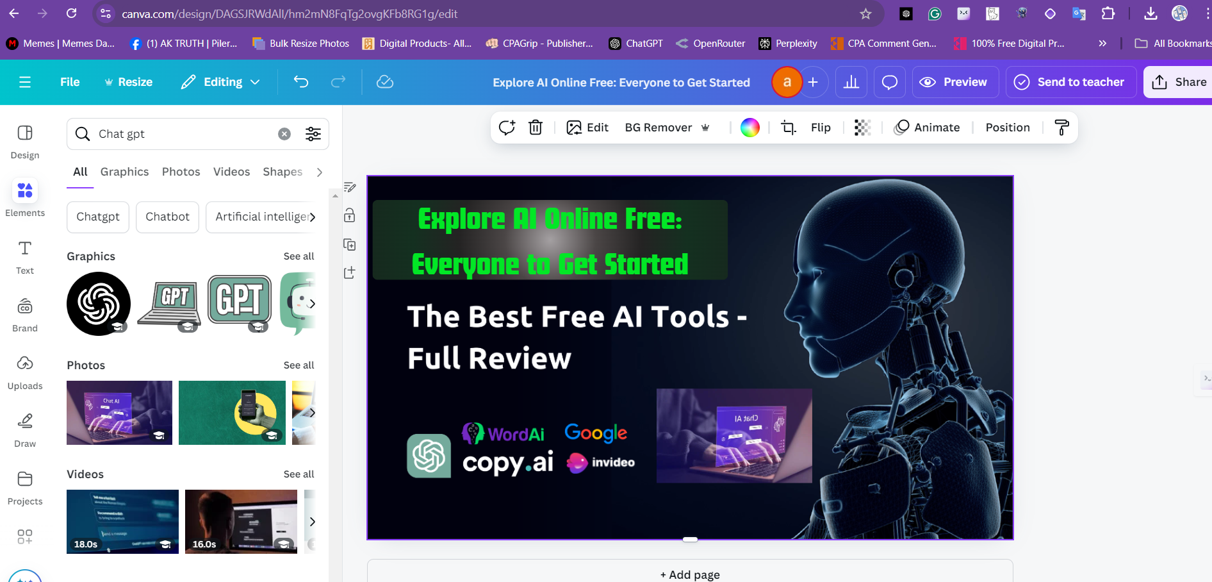This screenshot has height=582, width=1212.
Task: Click Add page below canvas
Action: [x=690, y=574]
